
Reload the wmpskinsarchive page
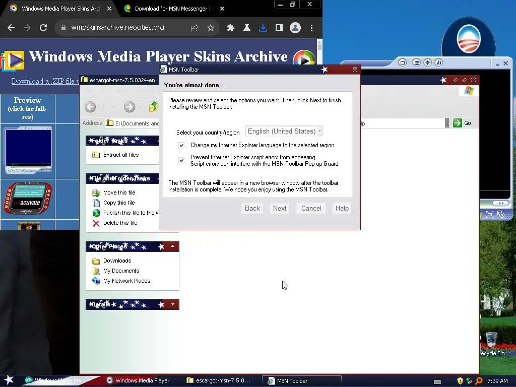click(43, 28)
